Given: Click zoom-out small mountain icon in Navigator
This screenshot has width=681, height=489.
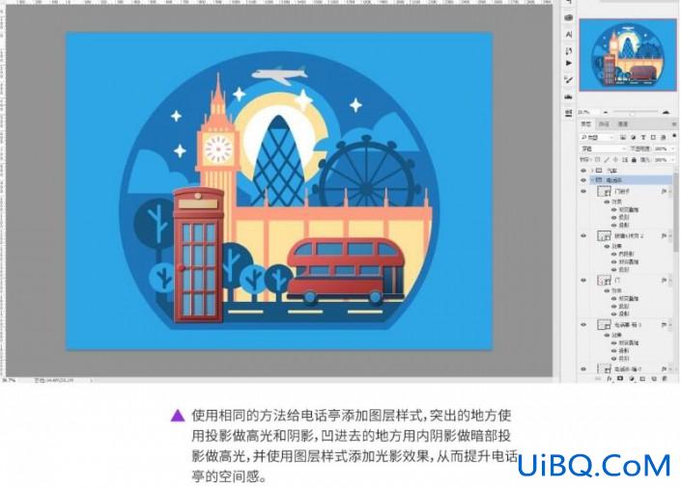Looking at the screenshot, I should pyautogui.click(x=606, y=112).
